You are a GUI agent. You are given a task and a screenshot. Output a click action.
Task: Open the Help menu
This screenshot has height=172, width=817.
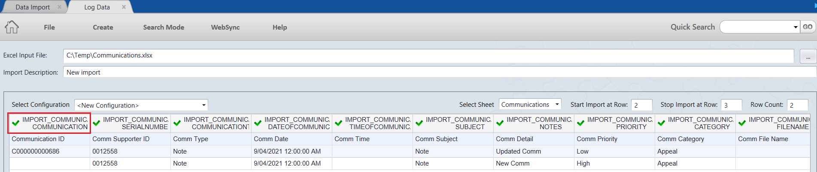click(x=280, y=27)
